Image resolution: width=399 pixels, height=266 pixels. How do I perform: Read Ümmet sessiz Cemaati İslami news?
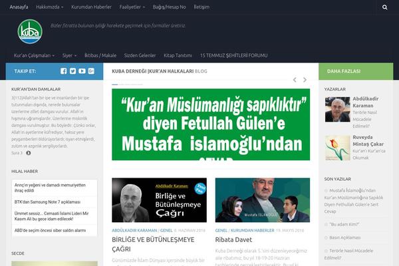[51, 216]
